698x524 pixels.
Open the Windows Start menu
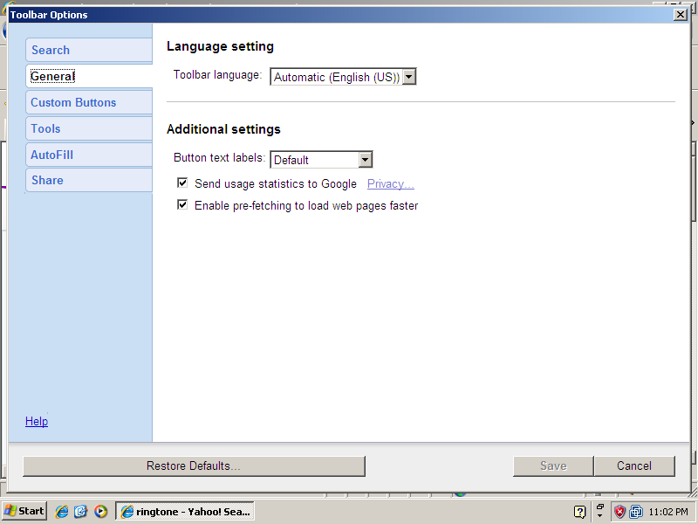[24, 511]
